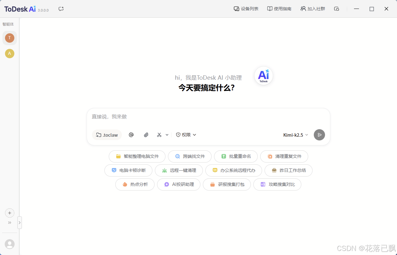The height and width of the screenshot is (255, 397).
Task: Click the .toclaw workspace button
Action: (x=107, y=135)
